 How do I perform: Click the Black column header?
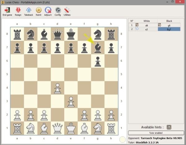[169, 20]
